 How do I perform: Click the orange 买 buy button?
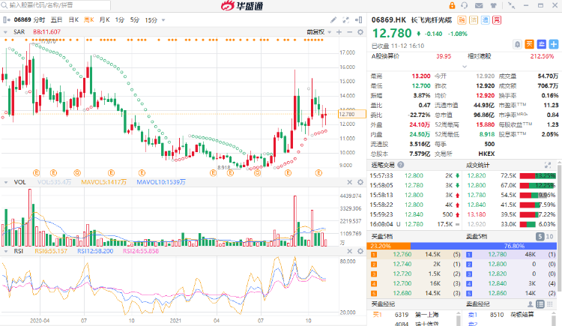tap(529, 44)
